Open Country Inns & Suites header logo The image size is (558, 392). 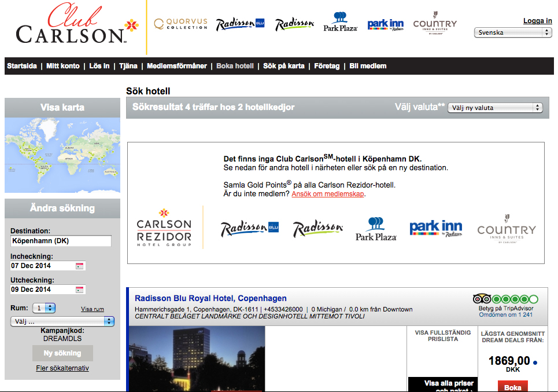click(435, 24)
